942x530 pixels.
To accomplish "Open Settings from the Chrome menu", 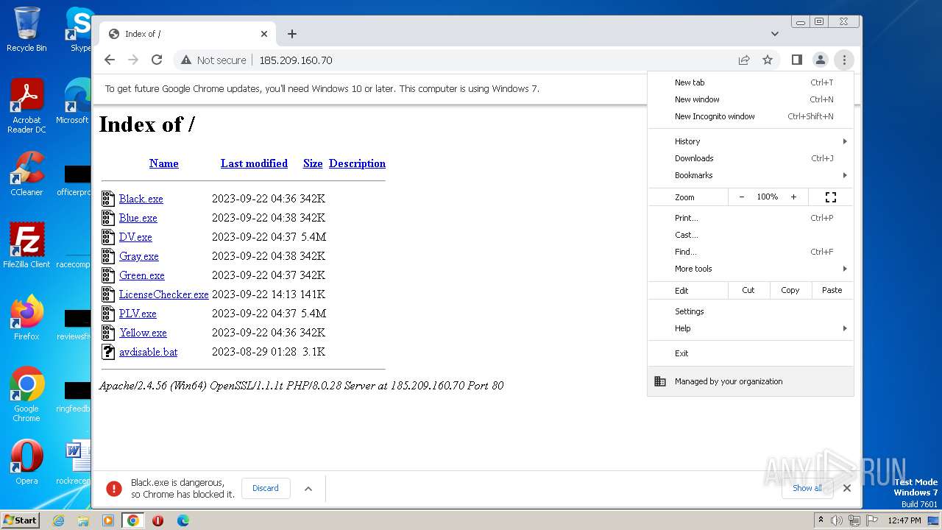I will (751, 311).
